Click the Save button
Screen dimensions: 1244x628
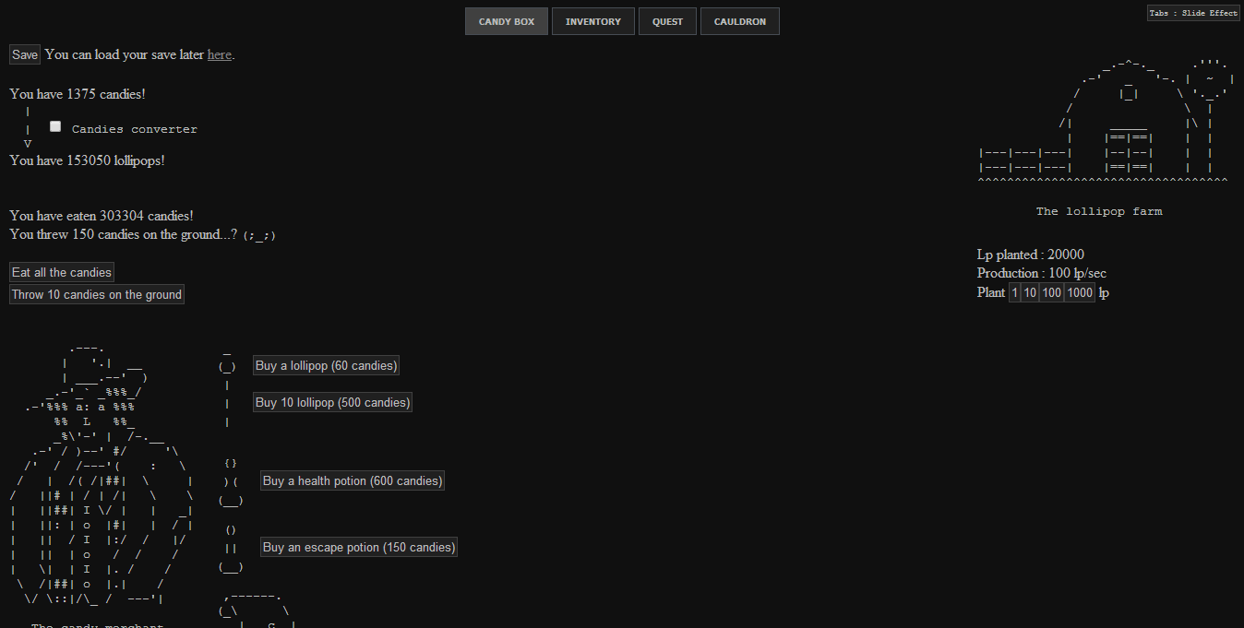25,54
